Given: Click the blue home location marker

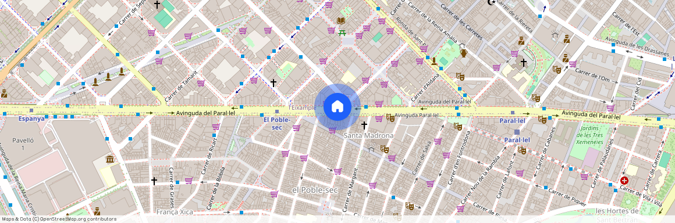Looking at the screenshot, I should [337, 107].
